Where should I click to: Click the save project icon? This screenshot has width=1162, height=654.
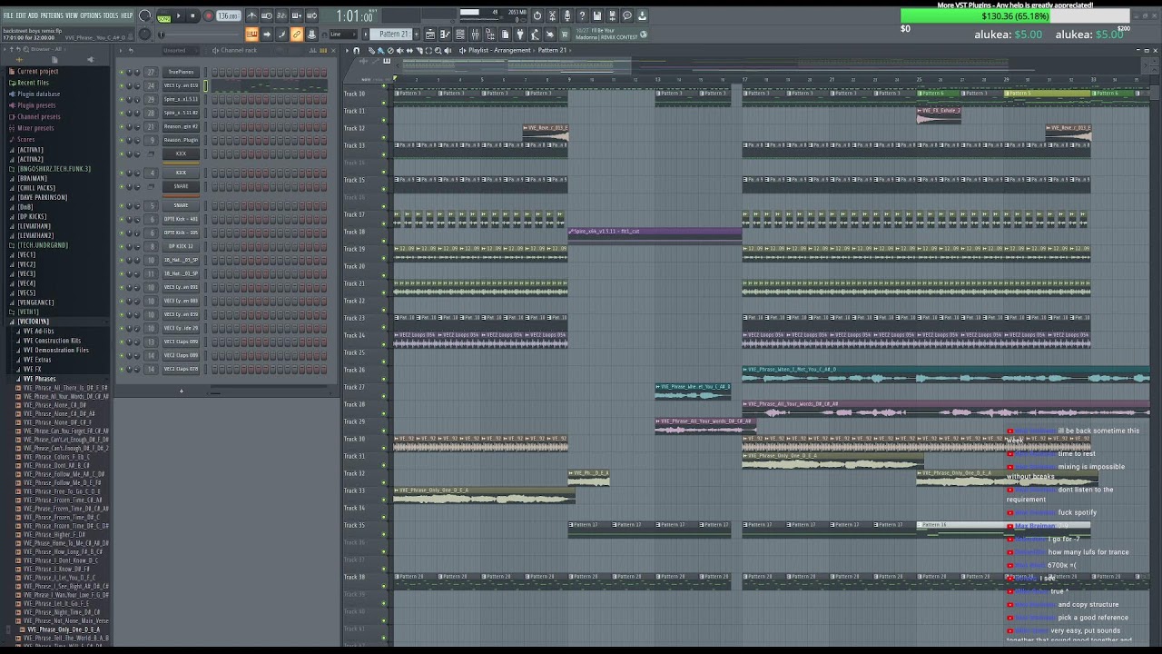pos(596,15)
